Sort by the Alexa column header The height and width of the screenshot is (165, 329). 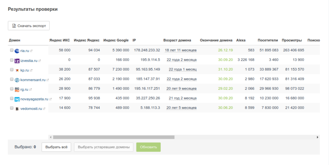(241, 40)
